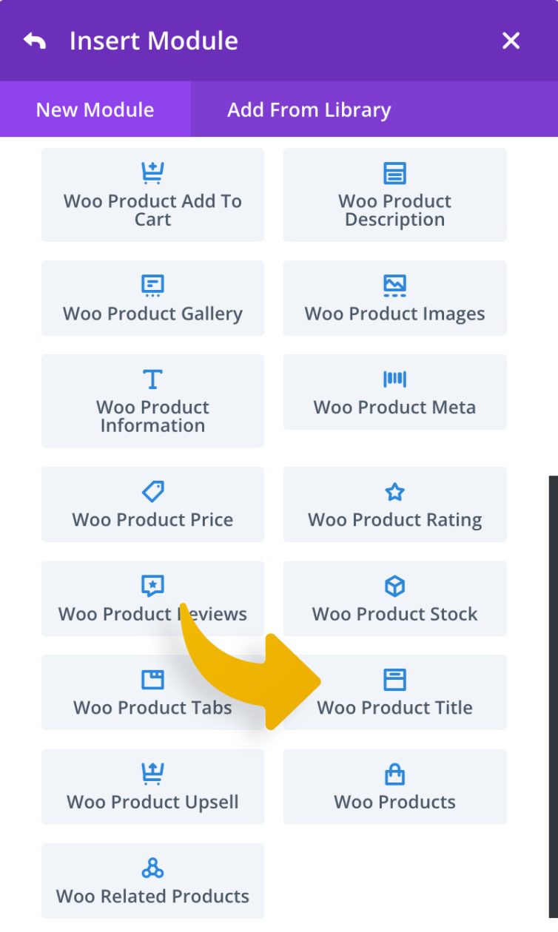
Task: Insert the Woo Product Title module
Action: (394, 693)
